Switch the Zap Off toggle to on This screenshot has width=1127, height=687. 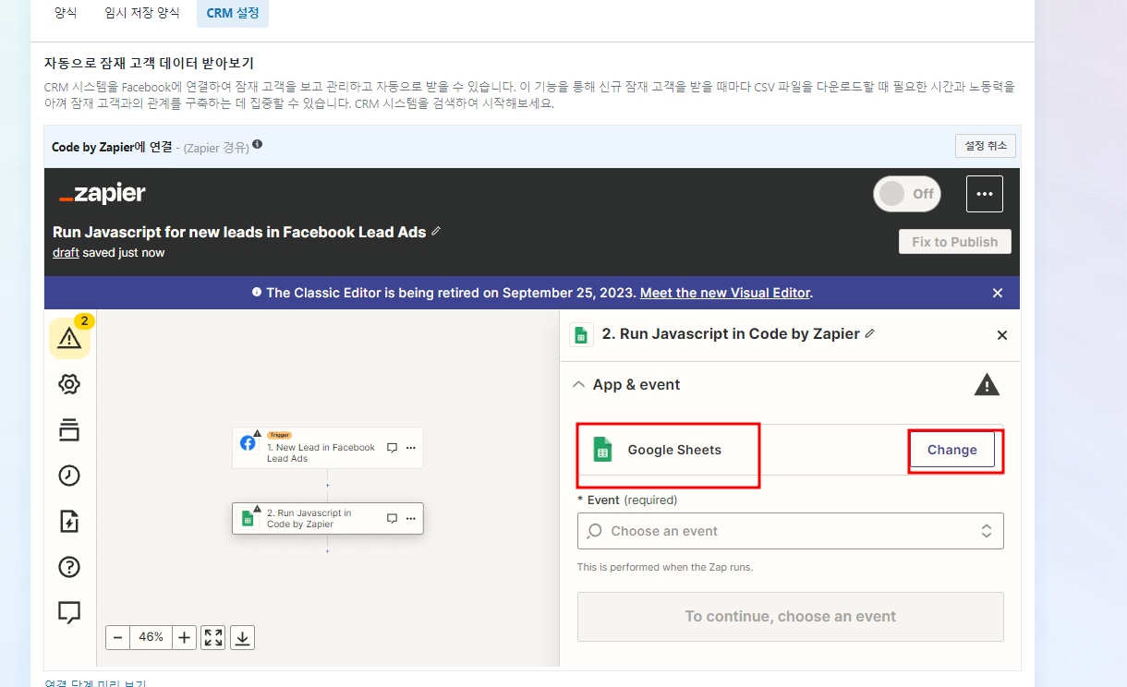(x=906, y=194)
